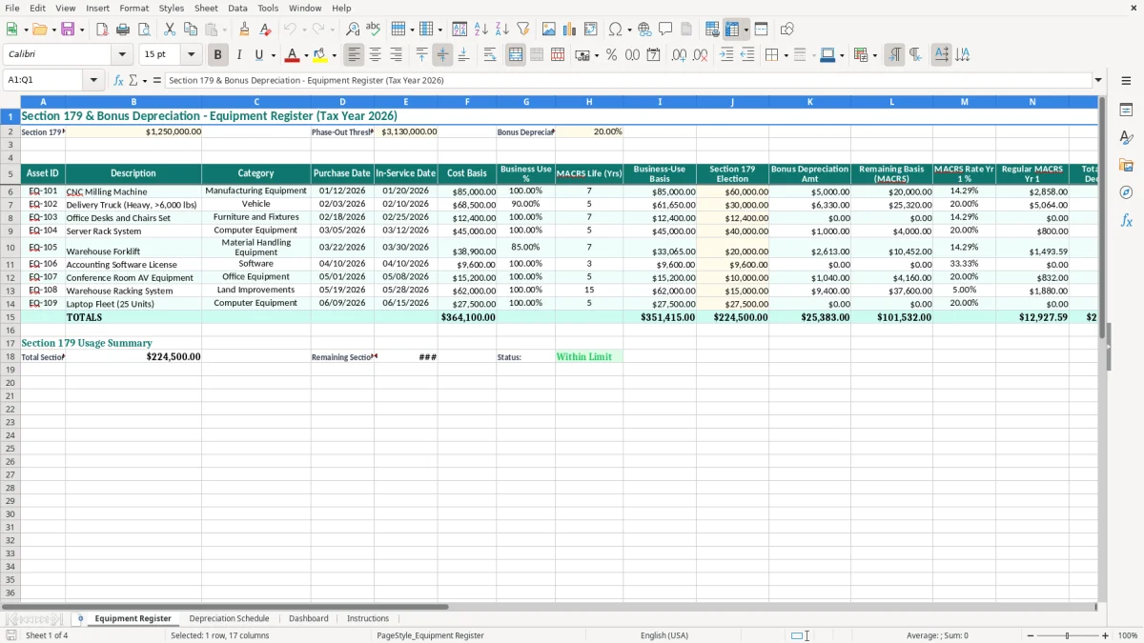Click the yellow Background Color swatch
This screenshot has height=643, width=1144.
[320, 55]
